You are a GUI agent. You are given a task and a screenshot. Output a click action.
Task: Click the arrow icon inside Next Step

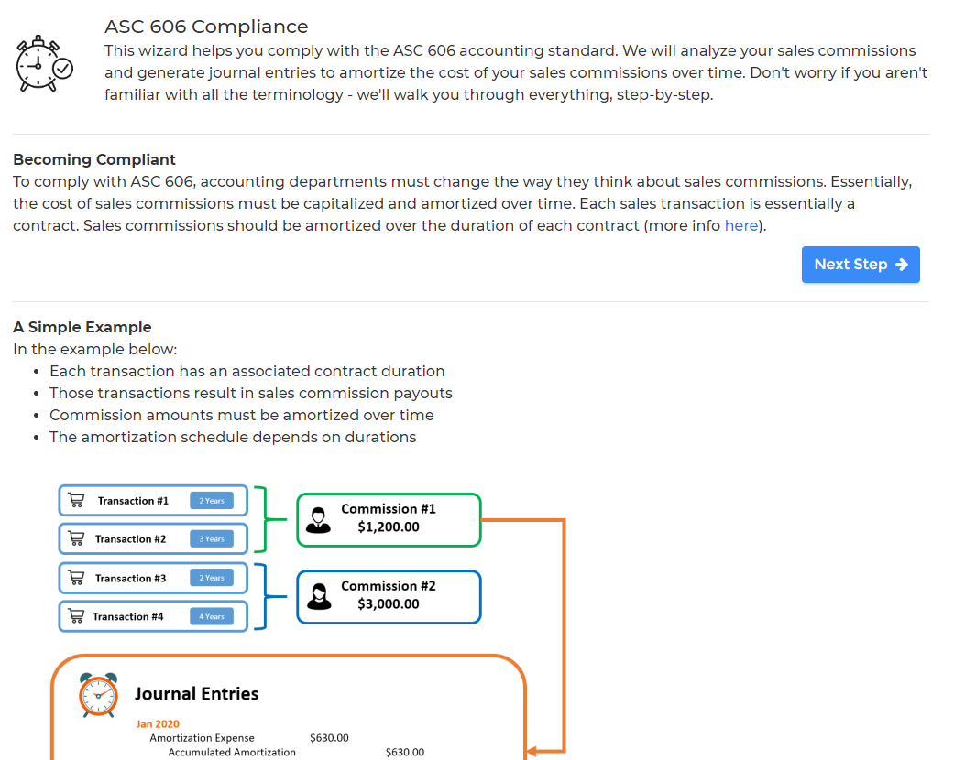[x=903, y=265]
